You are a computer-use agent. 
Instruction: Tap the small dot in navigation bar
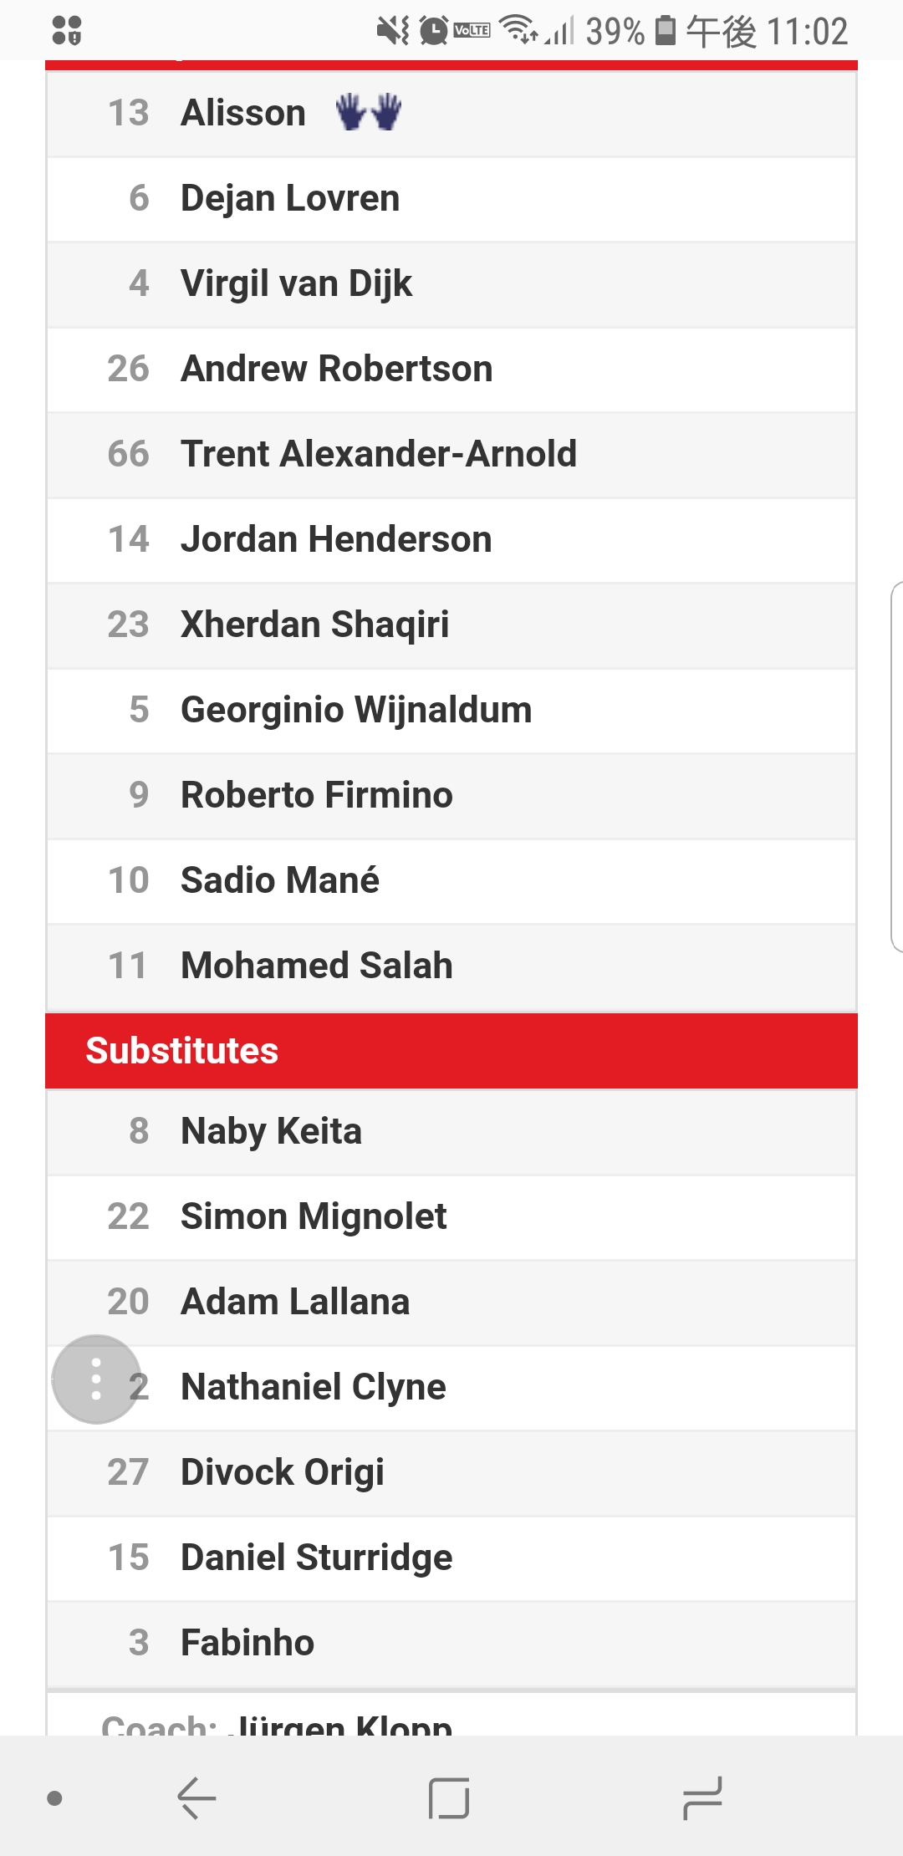[x=55, y=1797]
